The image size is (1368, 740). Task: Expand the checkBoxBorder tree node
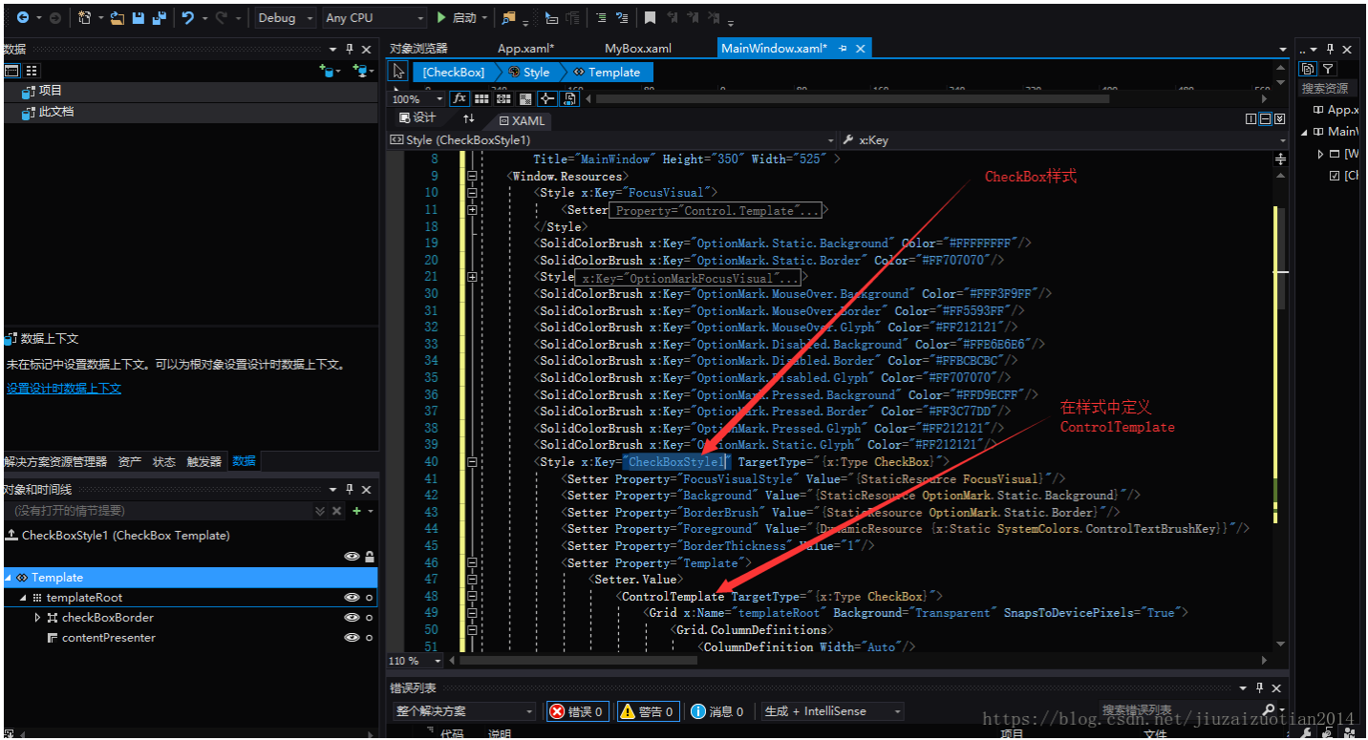(x=37, y=618)
